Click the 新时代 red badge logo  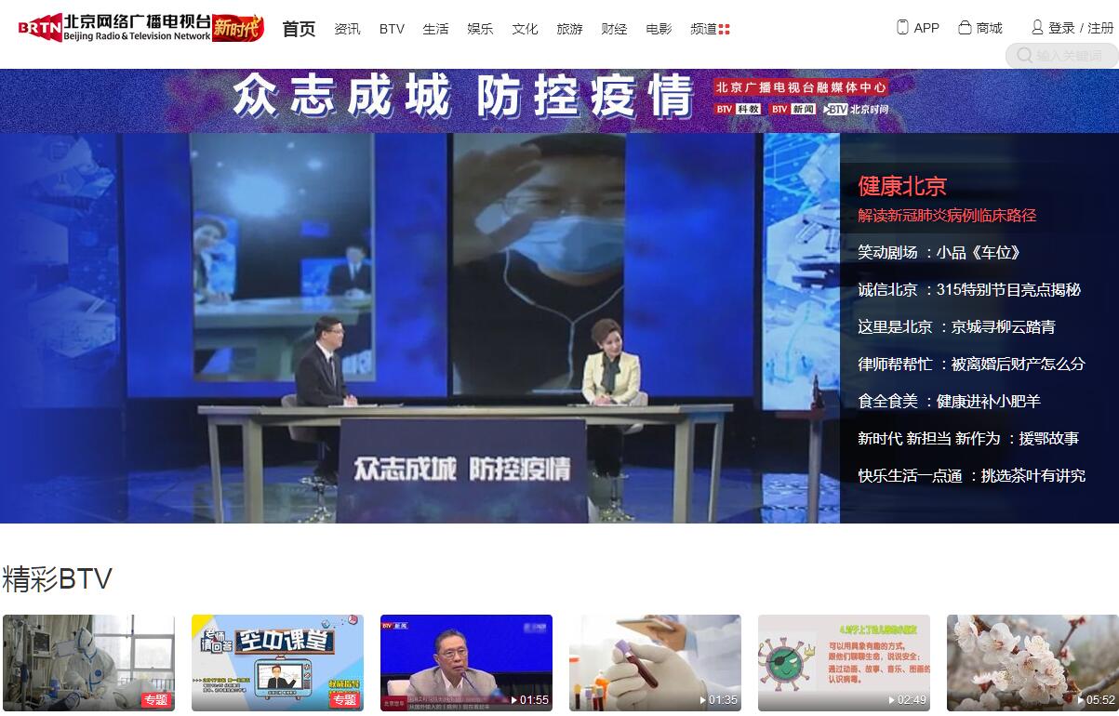pos(237,28)
